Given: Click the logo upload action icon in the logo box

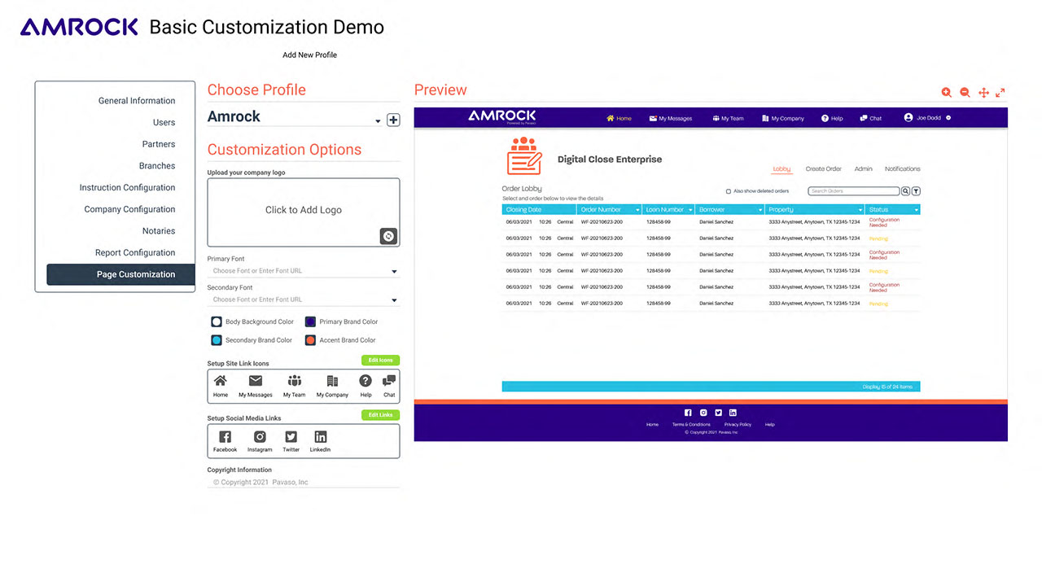Looking at the screenshot, I should tap(388, 236).
